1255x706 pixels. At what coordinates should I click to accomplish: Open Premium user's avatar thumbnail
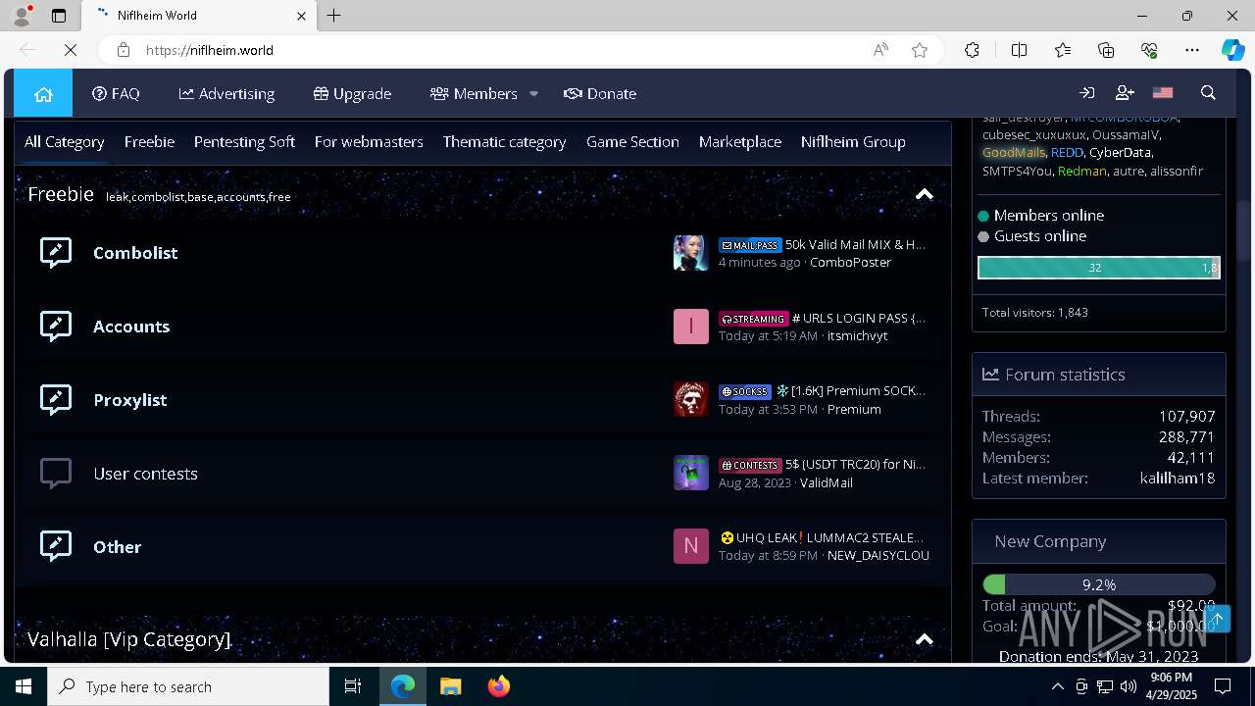pyautogui.click(x=690, y=399)
